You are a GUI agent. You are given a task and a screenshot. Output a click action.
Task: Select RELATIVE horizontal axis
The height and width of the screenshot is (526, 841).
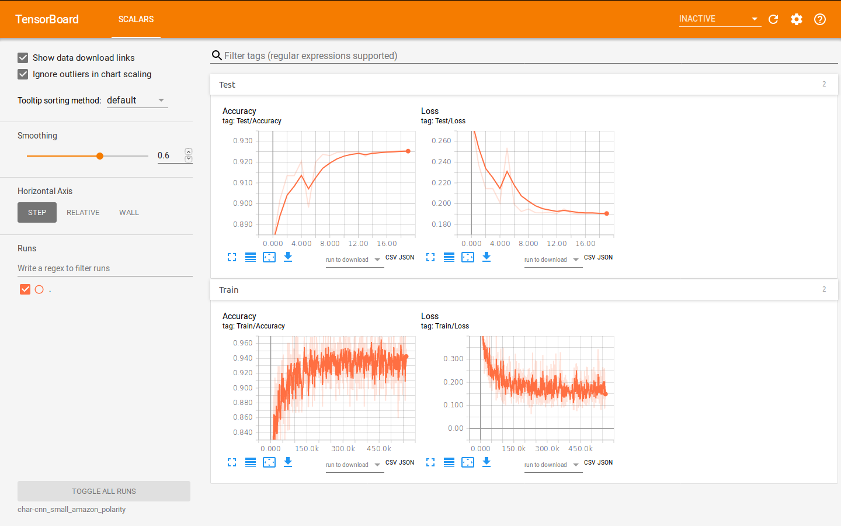(x=83, y=213)
